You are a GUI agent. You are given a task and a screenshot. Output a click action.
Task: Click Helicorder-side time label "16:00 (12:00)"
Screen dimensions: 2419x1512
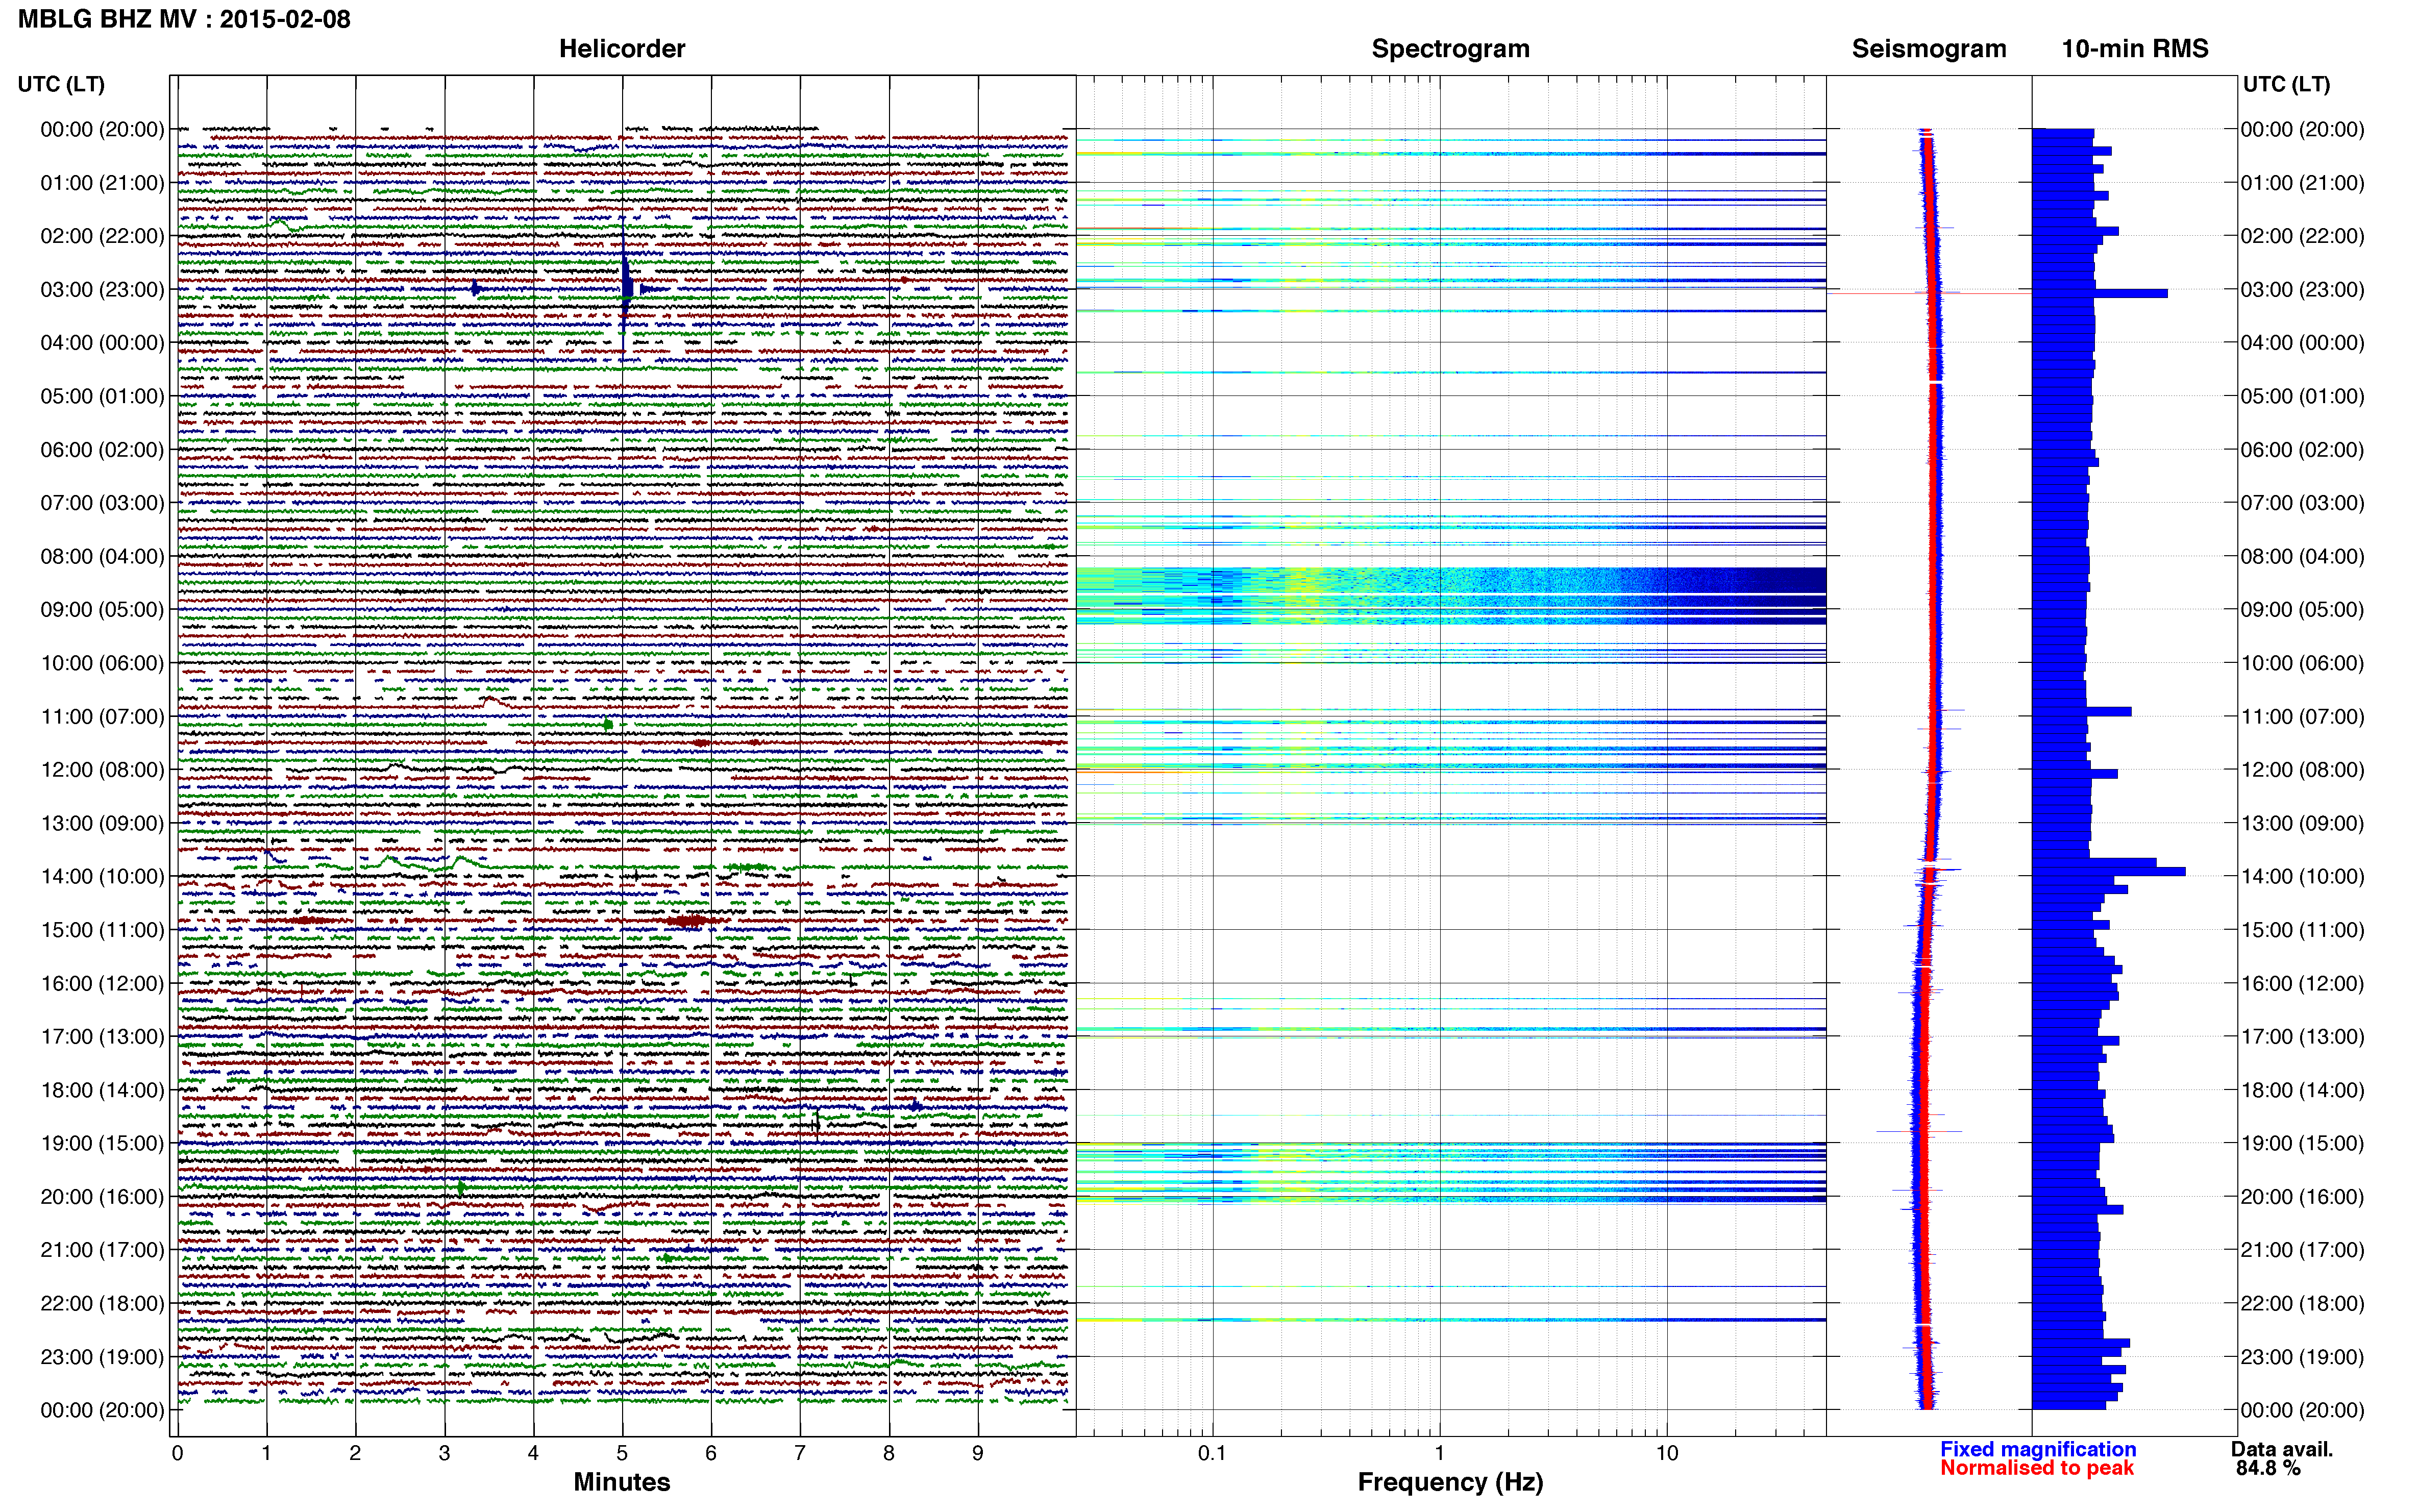pos(102,984)
